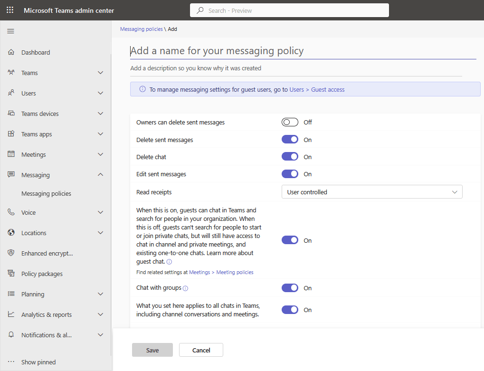Image resolution: width=484 pixels, height=371 pixels.
Task: Select Show pinned in sidebar
Action: click(38, 362)
